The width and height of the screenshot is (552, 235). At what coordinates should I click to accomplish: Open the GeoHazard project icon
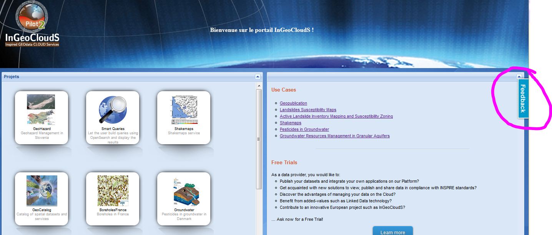tap(41, 109)
